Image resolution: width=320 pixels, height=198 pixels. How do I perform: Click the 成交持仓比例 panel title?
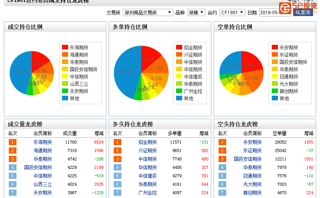click(x=25, y=27)
